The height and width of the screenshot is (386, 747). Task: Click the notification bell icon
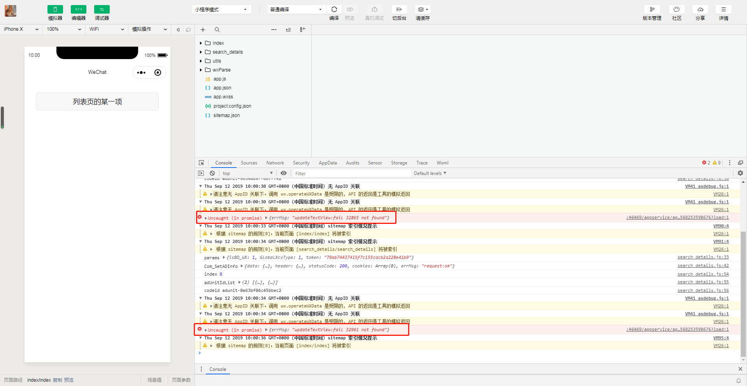point(738,381)
